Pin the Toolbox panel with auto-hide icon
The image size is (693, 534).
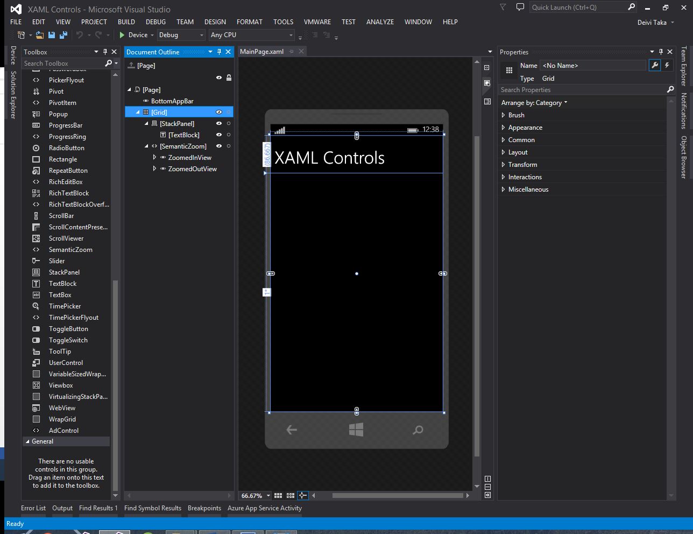[x=105, y=52]
